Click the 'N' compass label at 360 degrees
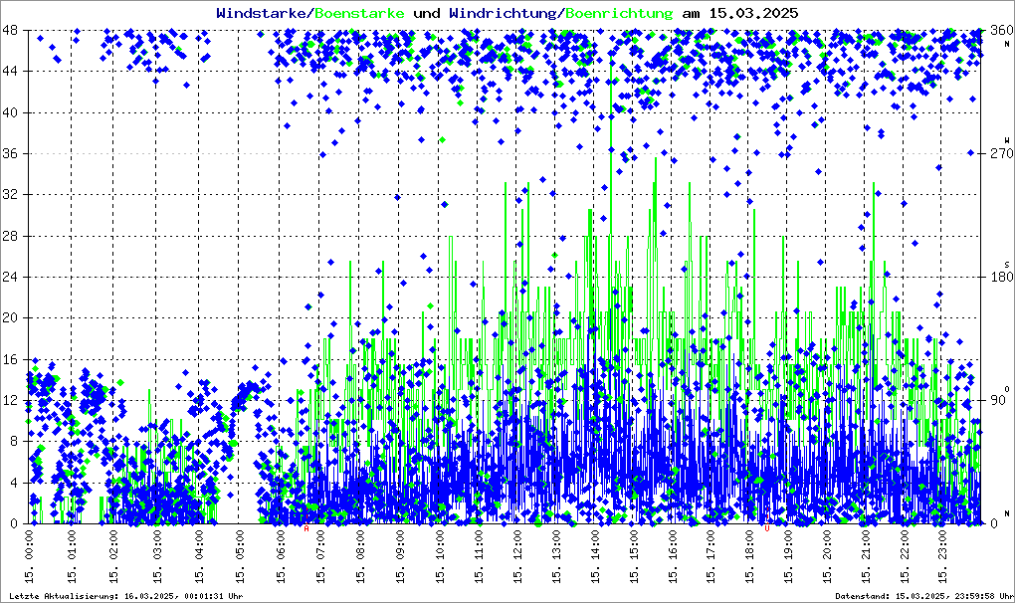Image resolution: width=1015 pixels, height=603 pixels. 1006,45
